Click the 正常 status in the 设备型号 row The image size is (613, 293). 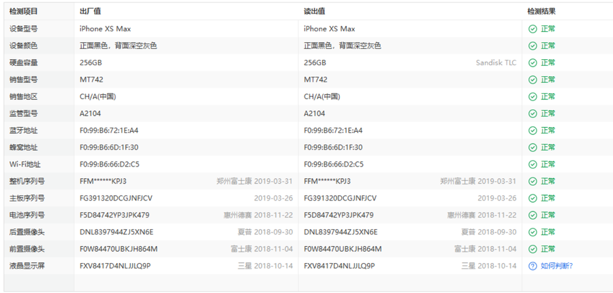pos(548,29)
